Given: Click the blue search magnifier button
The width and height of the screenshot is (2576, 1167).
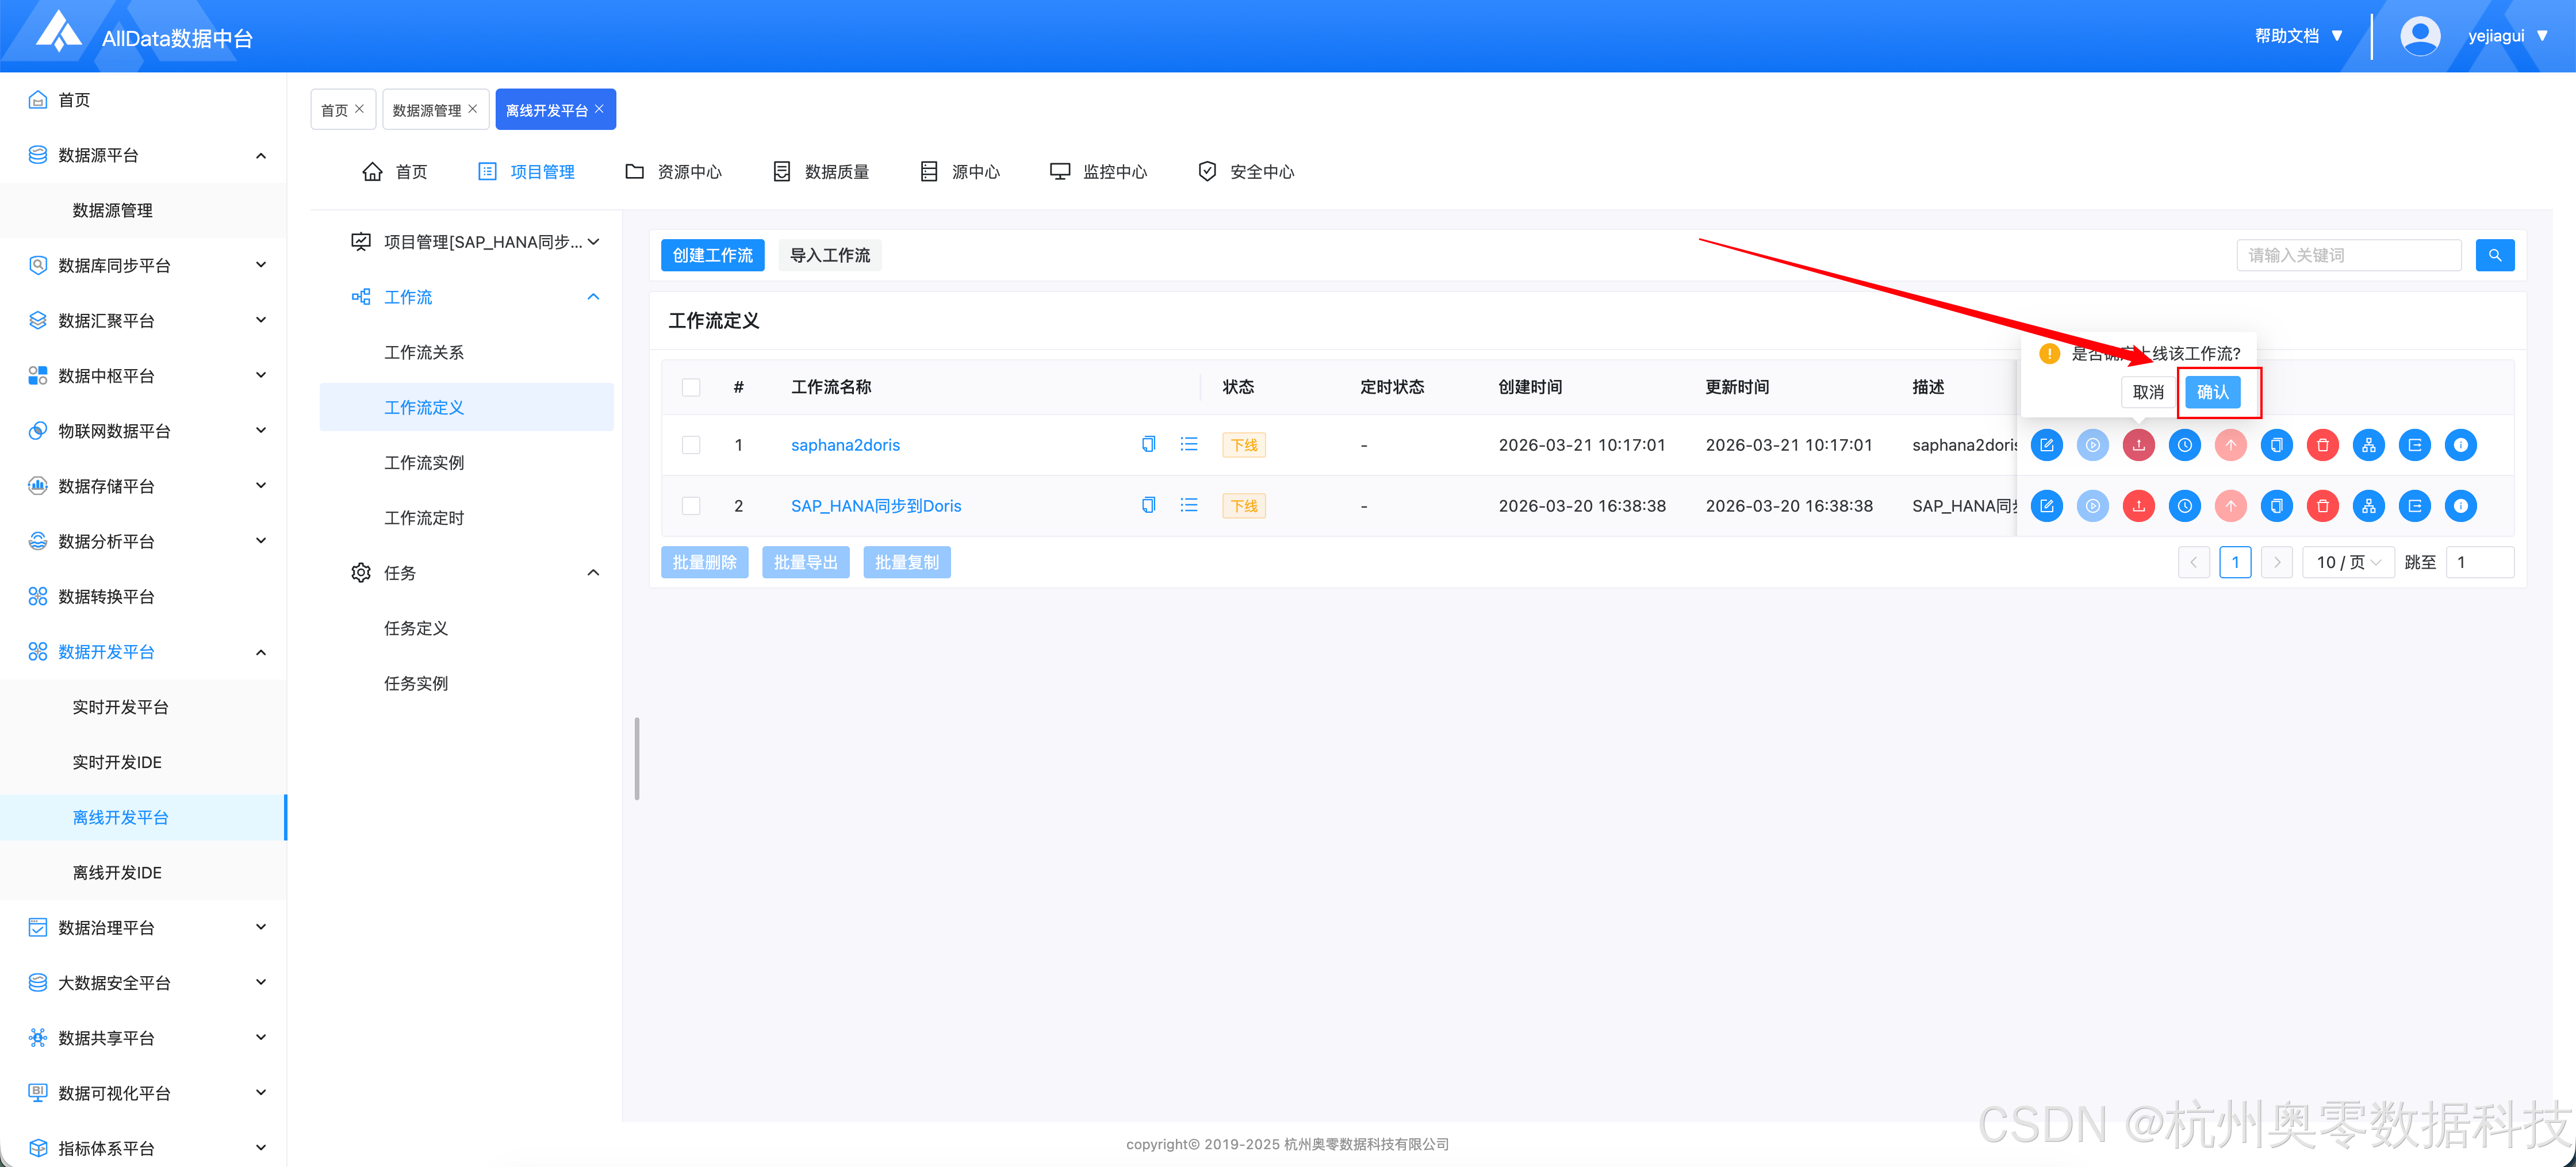Looking at the screenshot, I should coord(2494,255).
